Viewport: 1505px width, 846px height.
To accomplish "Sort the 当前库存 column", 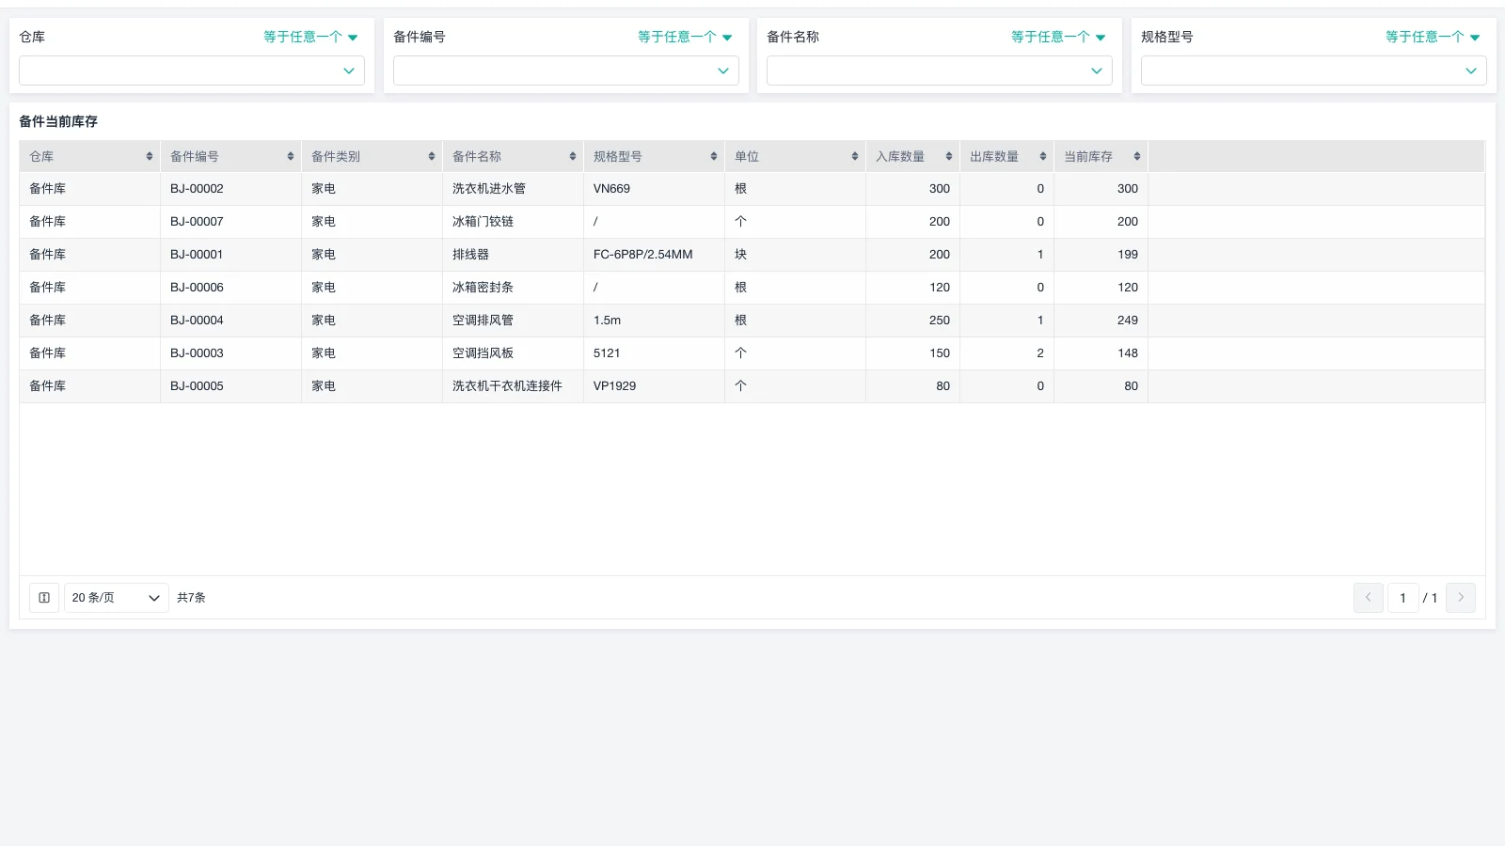I will [1136, 156].
